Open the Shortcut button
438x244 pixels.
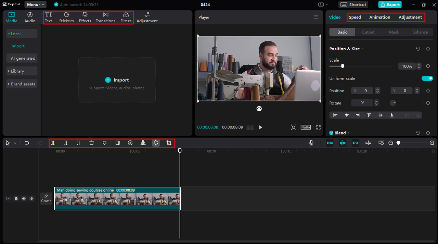pyautogui.click(x=354, y=4)
